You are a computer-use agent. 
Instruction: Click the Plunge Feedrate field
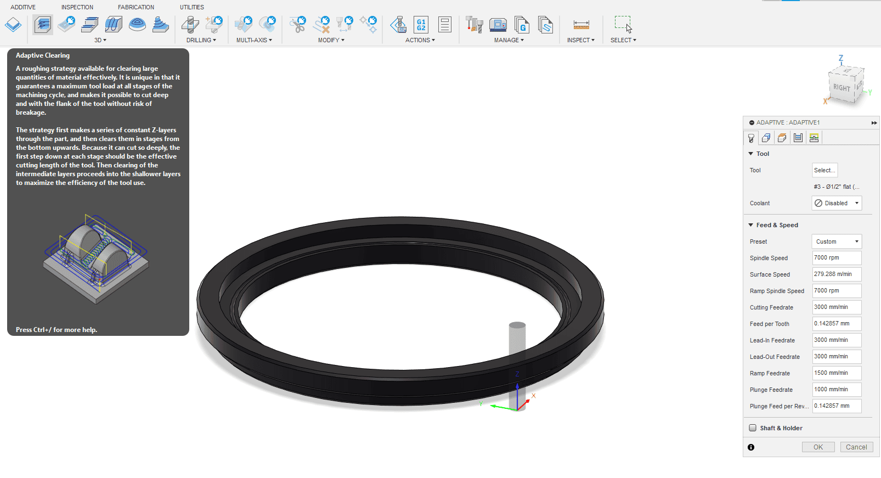click(x=837, y=390)
